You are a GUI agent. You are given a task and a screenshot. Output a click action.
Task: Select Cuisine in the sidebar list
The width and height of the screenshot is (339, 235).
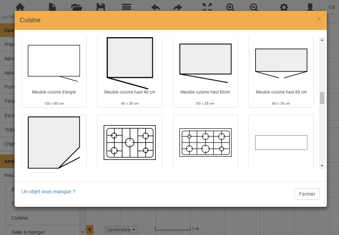19,218
